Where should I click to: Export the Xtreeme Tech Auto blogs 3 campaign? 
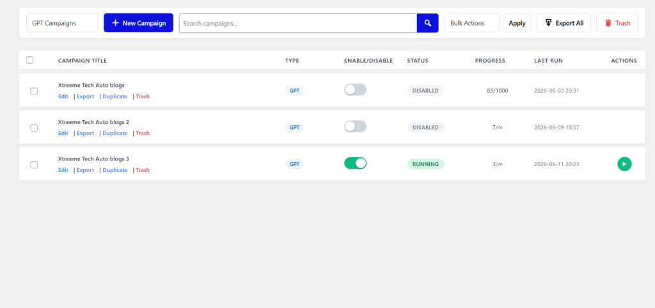[x=85, y=170]
